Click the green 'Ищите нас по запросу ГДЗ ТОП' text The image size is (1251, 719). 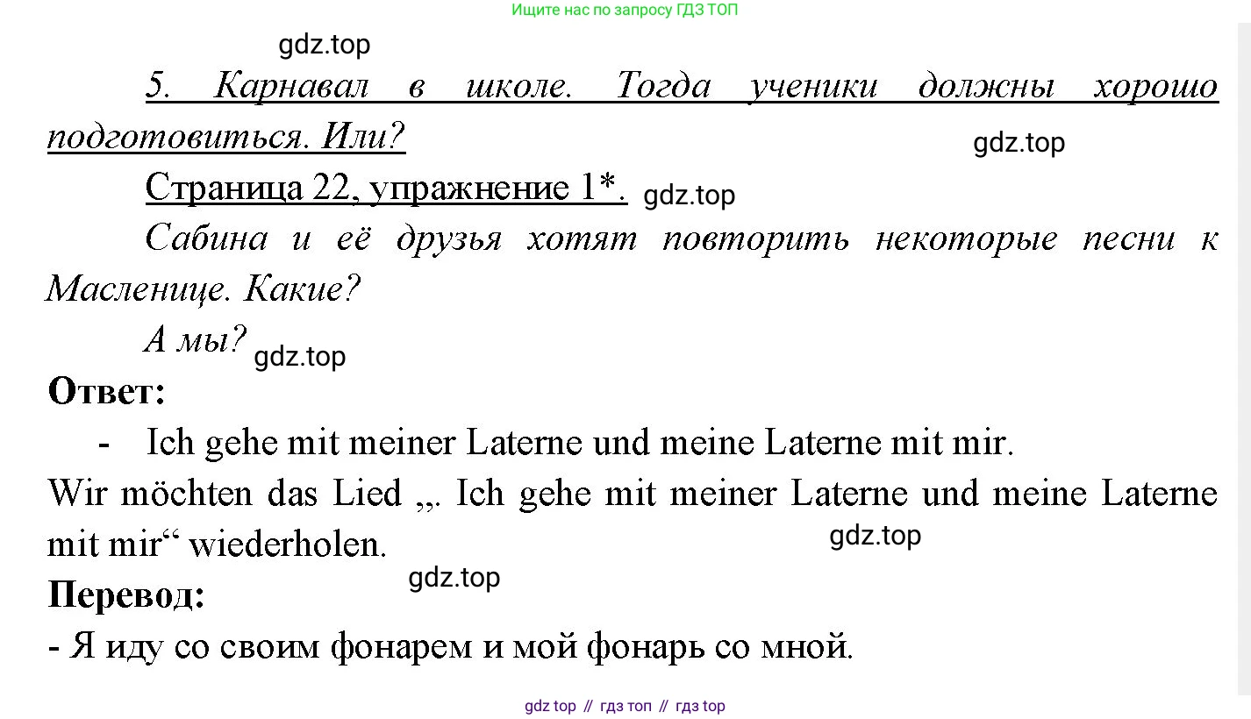(625, 11)
